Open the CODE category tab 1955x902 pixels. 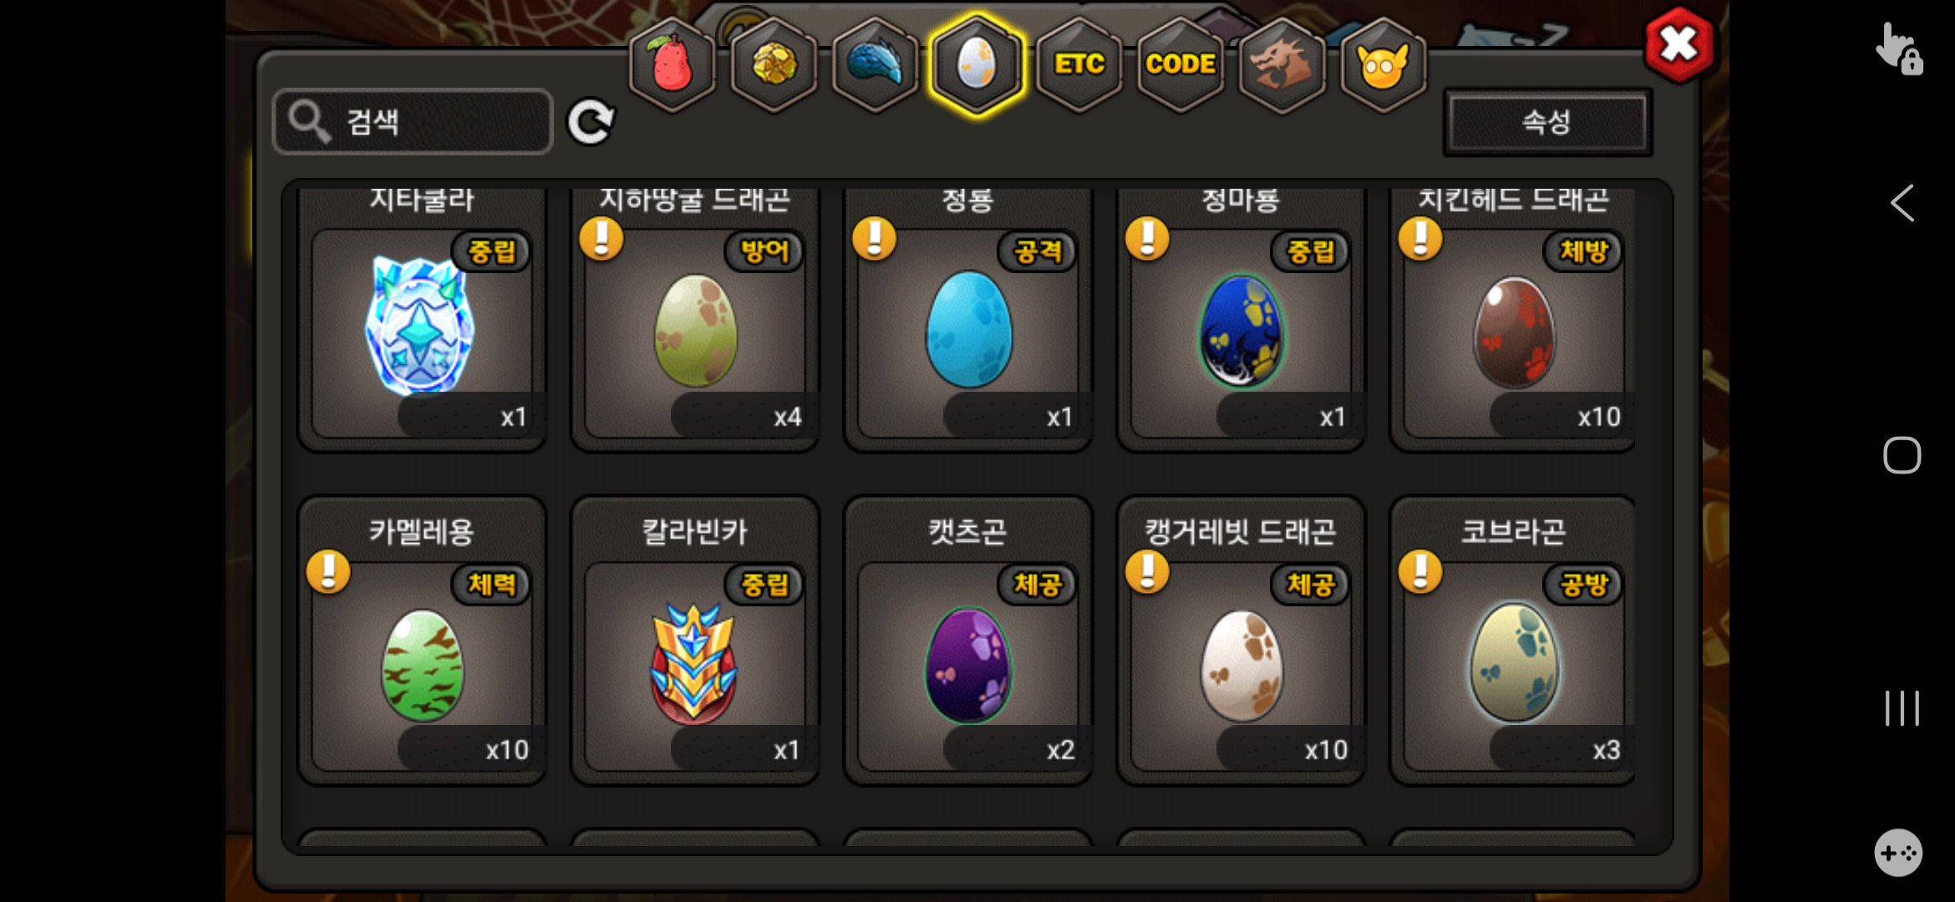1181,64
